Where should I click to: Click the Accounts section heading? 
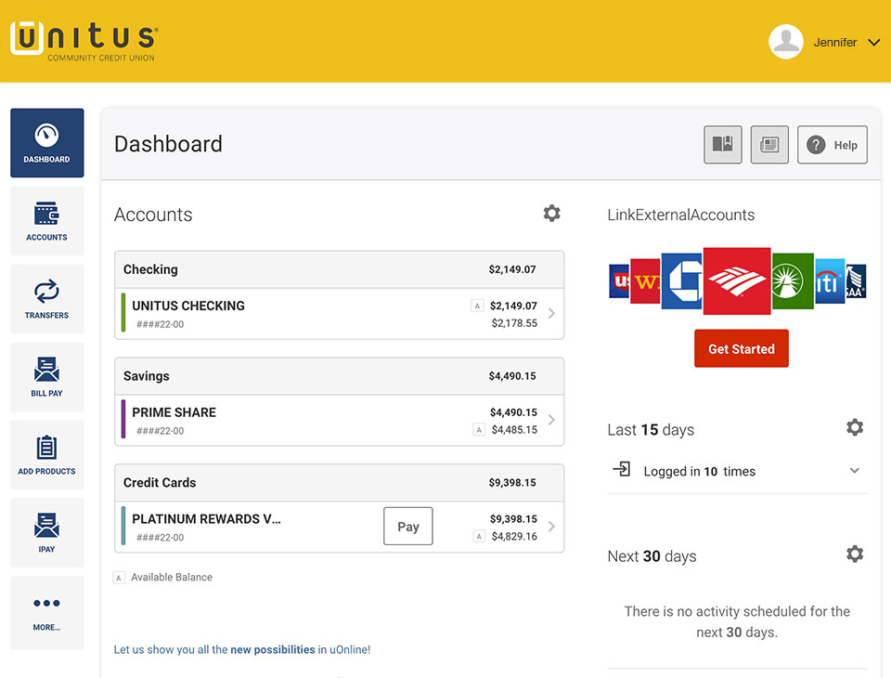pos(153,215)
